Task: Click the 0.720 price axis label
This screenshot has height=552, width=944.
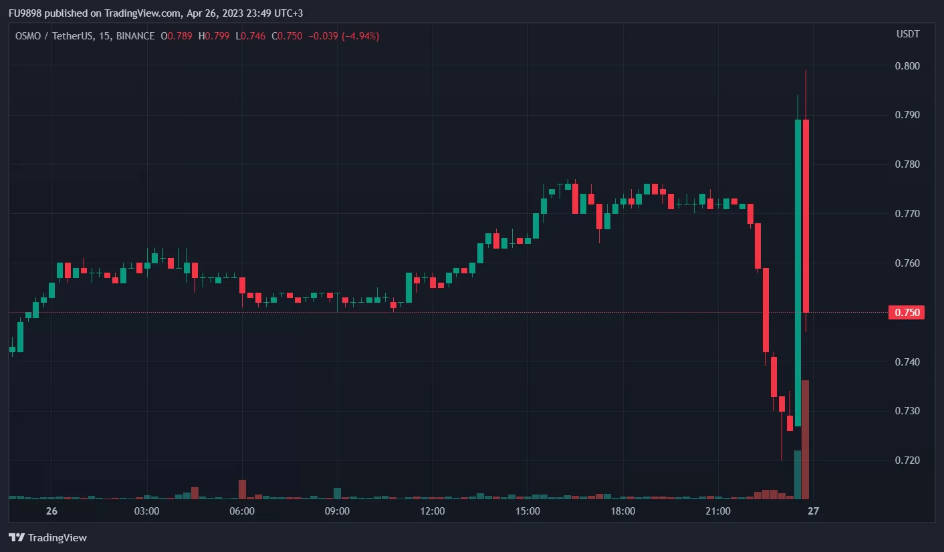Action: click(907, 460)
